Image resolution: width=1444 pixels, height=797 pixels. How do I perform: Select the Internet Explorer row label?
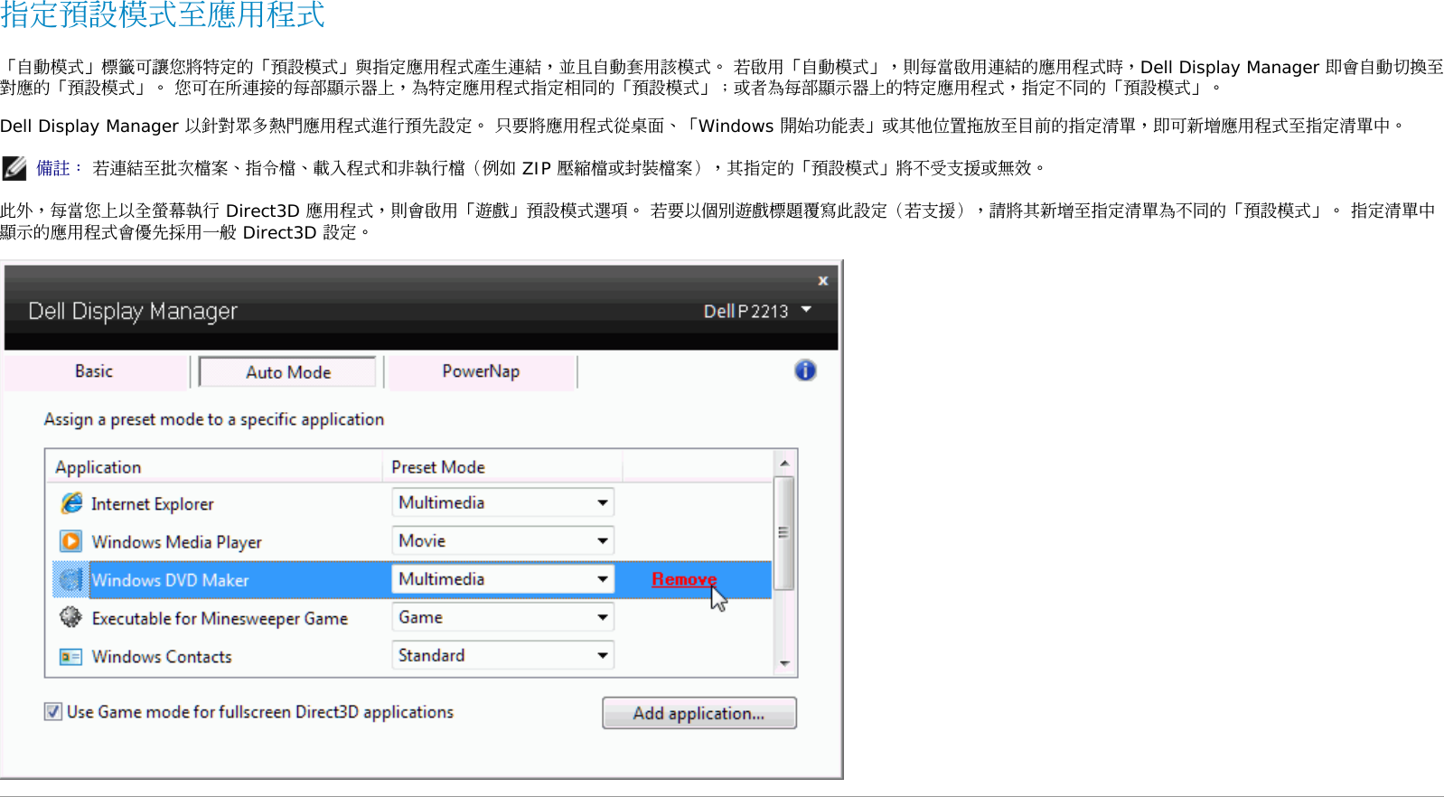pyautogui.click(x=153, y=504)
